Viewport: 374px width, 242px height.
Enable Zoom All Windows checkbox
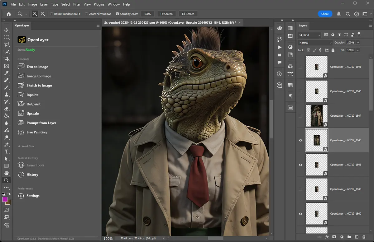pos(87,14)
